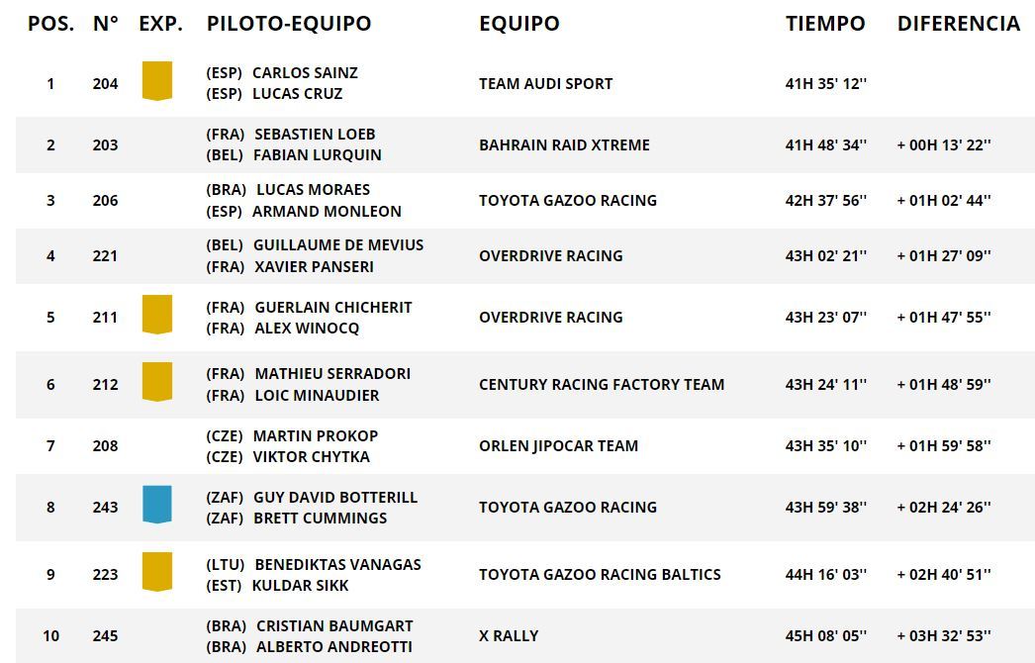Select driver name Sebastien Loeb

click(315, 134)
